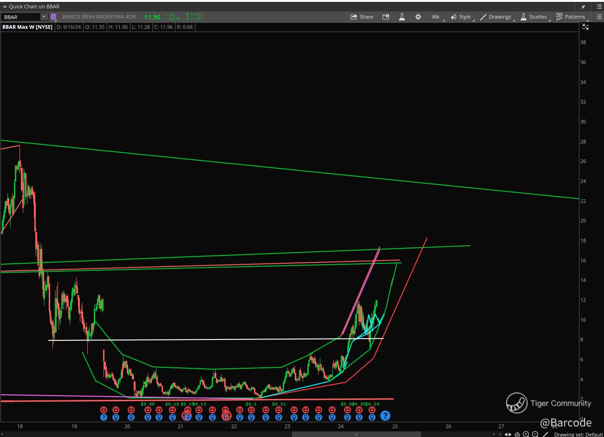This screenshot has width=604, height=437.
Task: Open the Patterns menu
Action: 571,17
